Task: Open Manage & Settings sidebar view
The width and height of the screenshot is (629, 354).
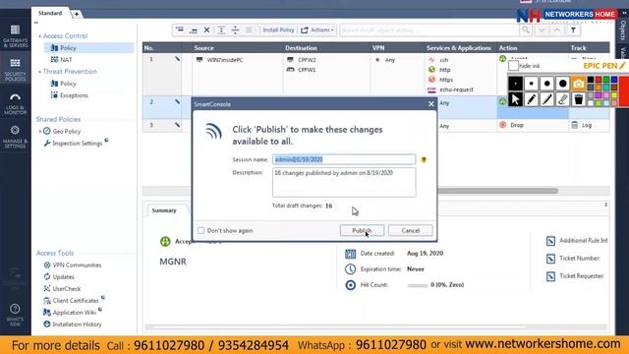Action: click(16, 137)
